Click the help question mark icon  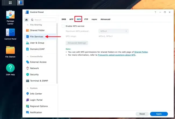[155, 12]
